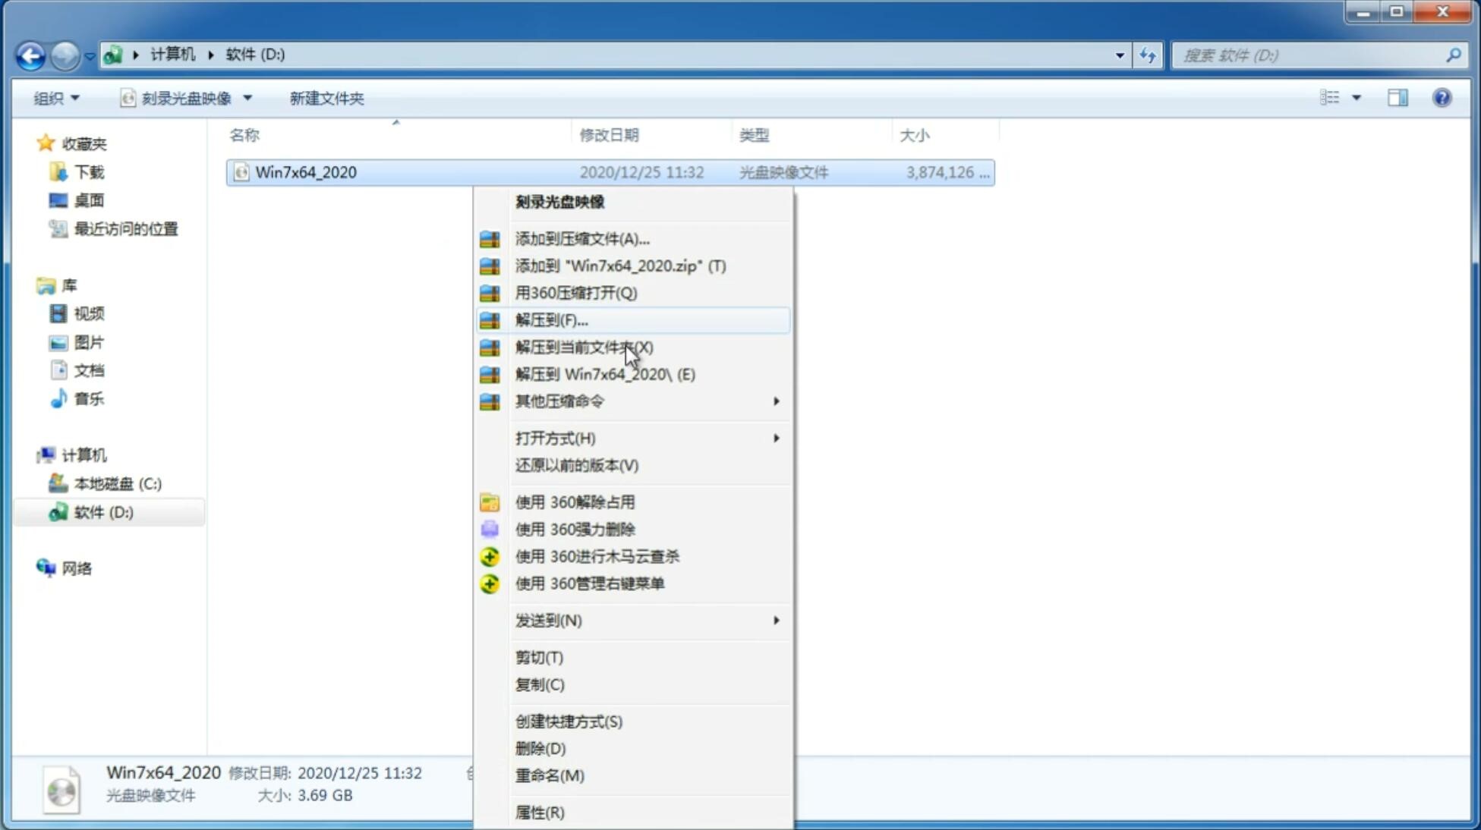Viewport: 1481px width, 830px height.
Task: Select 属性 context menu item
Action: tap(539, 813)
